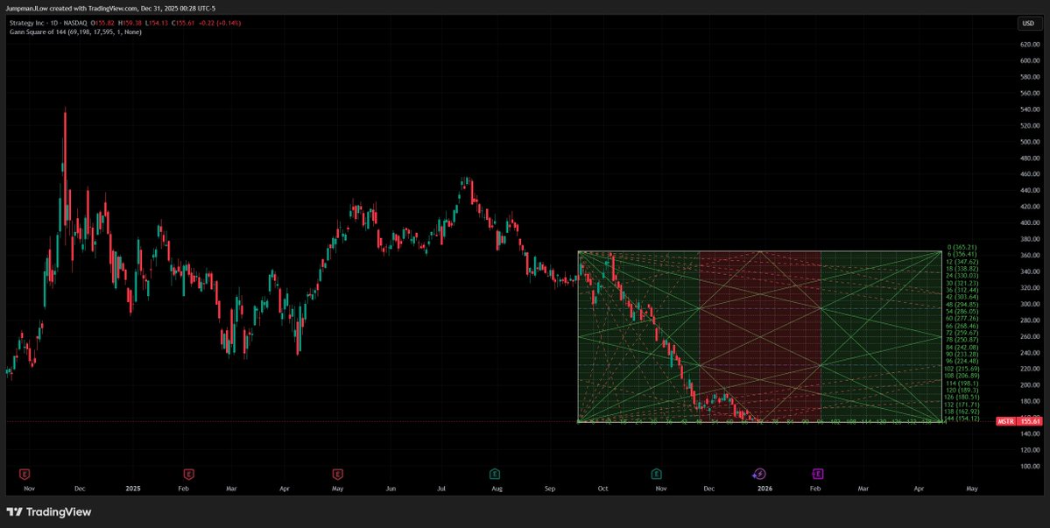This screenshot has height=528, width=1050.
Task: Click the 620.00 price axis label
Action: point(1029,44)
